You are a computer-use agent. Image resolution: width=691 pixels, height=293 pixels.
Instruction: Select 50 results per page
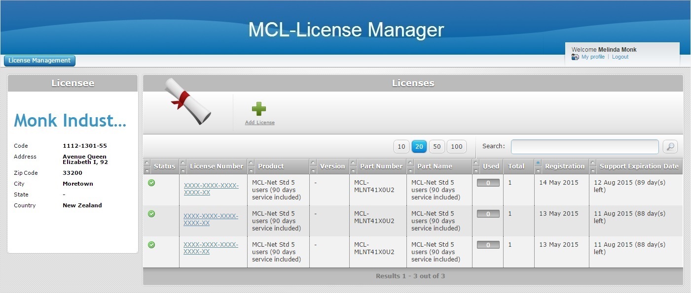point(436,146)
